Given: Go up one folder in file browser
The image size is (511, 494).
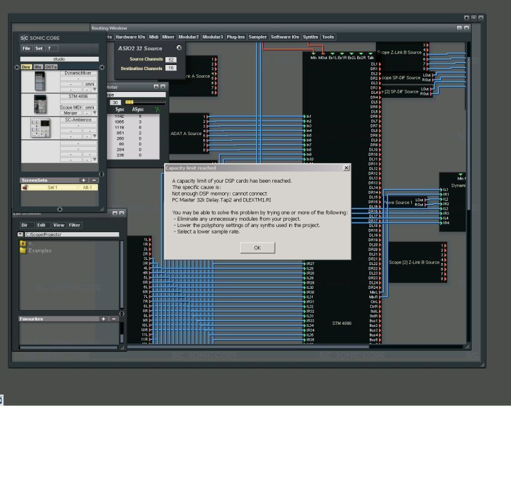Looking at the screenshot, I should point(23,243).
